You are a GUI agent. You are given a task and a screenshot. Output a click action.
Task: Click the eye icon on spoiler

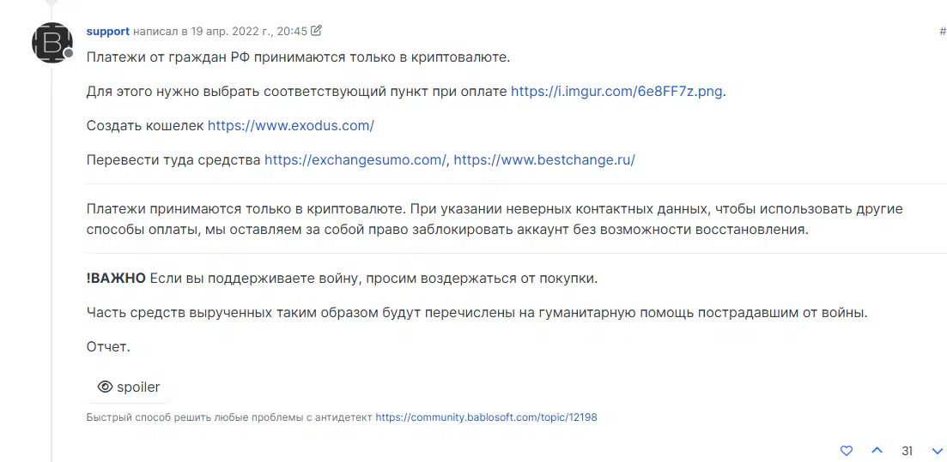point(105,387)
